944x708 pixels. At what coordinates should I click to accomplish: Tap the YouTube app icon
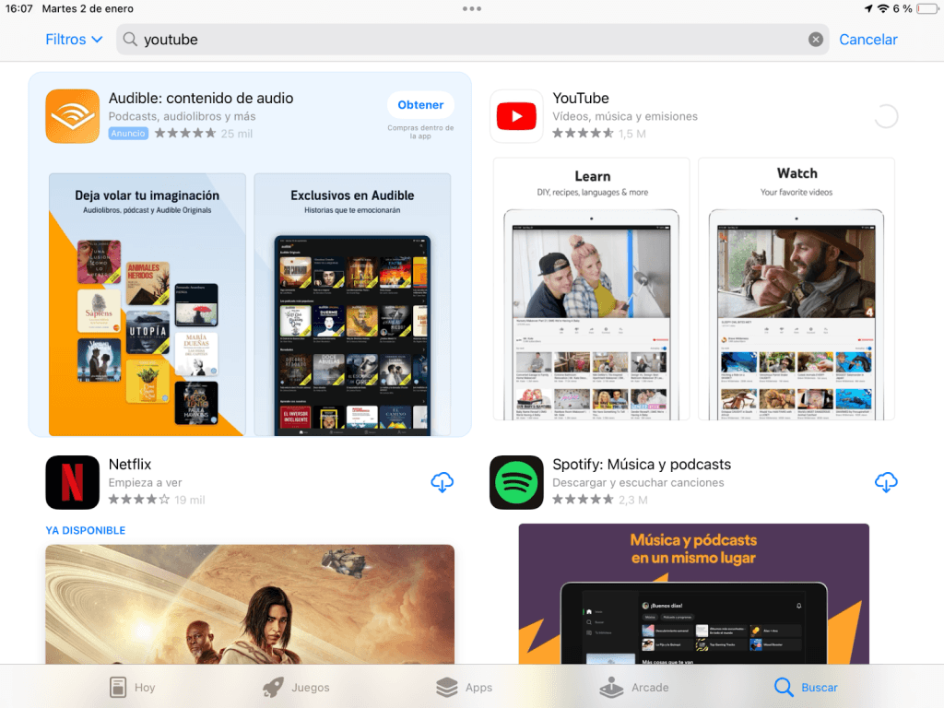[x=516, y=116]
